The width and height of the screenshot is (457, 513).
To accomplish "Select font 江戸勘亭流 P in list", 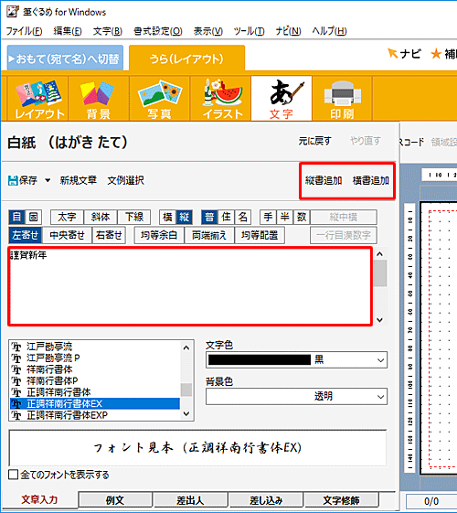I will tap(95, 358).
